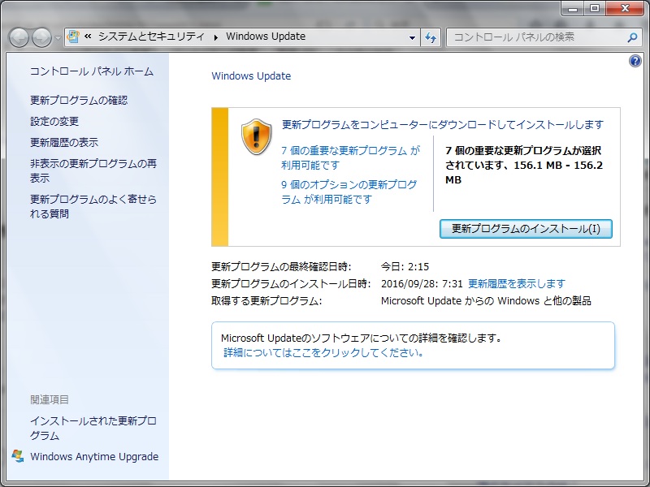Click 更新プログラムのインストール(I) button
Screen dimensions: 650x487
coord(526,229)
